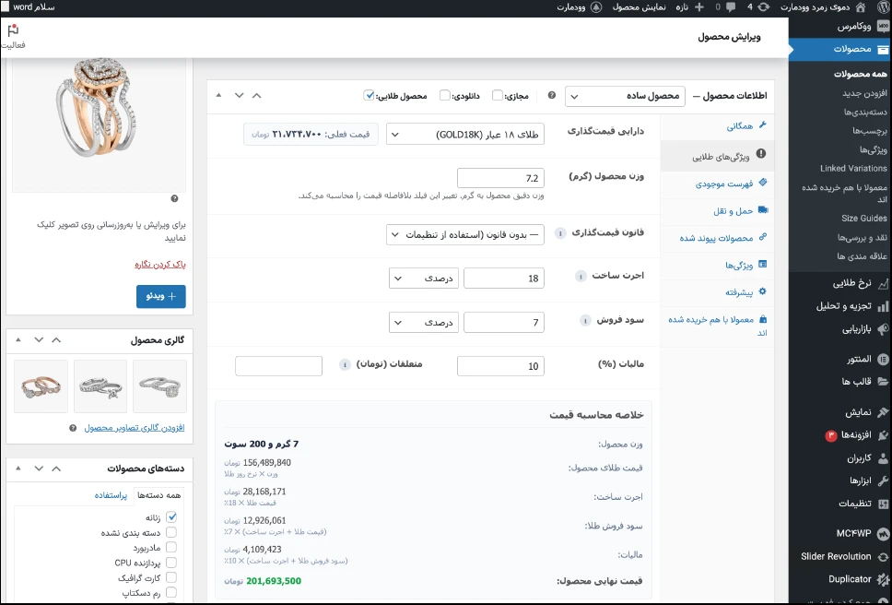
Task: Open نرخ طلایی in the sidebar
Action: [861, 283]
